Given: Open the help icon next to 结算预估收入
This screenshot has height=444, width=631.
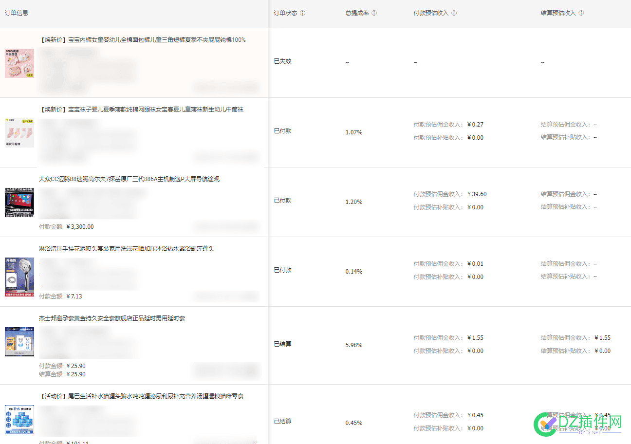Looking at the screenshot, I should pyautogui.click(x=581, y=13).
